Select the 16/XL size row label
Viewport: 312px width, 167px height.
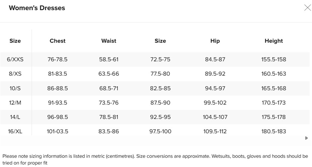coord(15,132)
